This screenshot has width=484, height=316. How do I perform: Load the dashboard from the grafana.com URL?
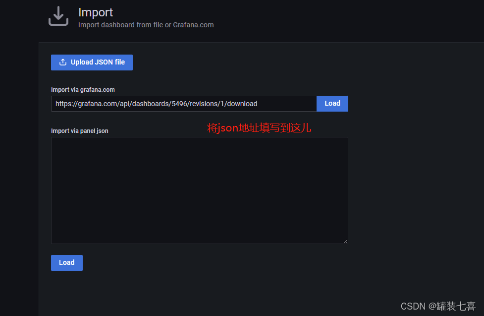point(332,104)
